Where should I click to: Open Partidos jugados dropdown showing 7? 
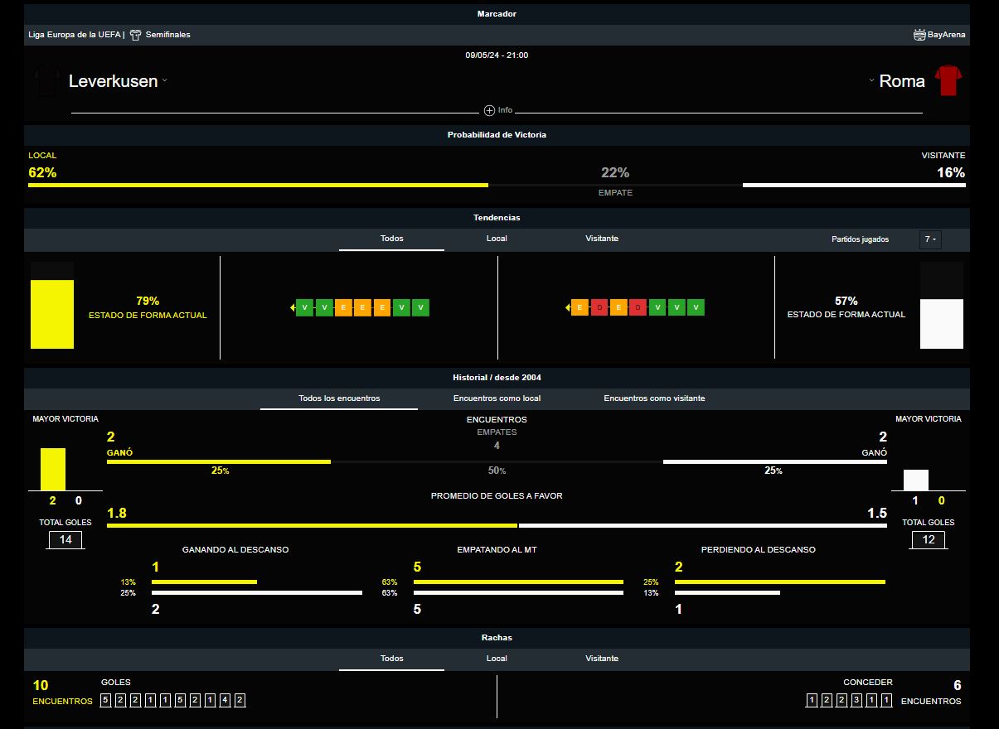click(930, 239)
